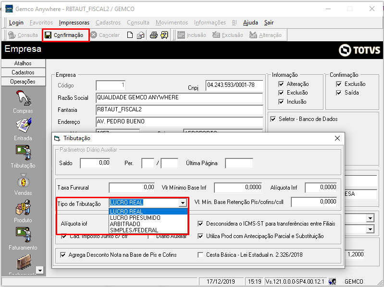Expand the sidebar shortcuts scroll arrow
The image size is (384, 287).
pyautogui.click(x=40, y=270)
